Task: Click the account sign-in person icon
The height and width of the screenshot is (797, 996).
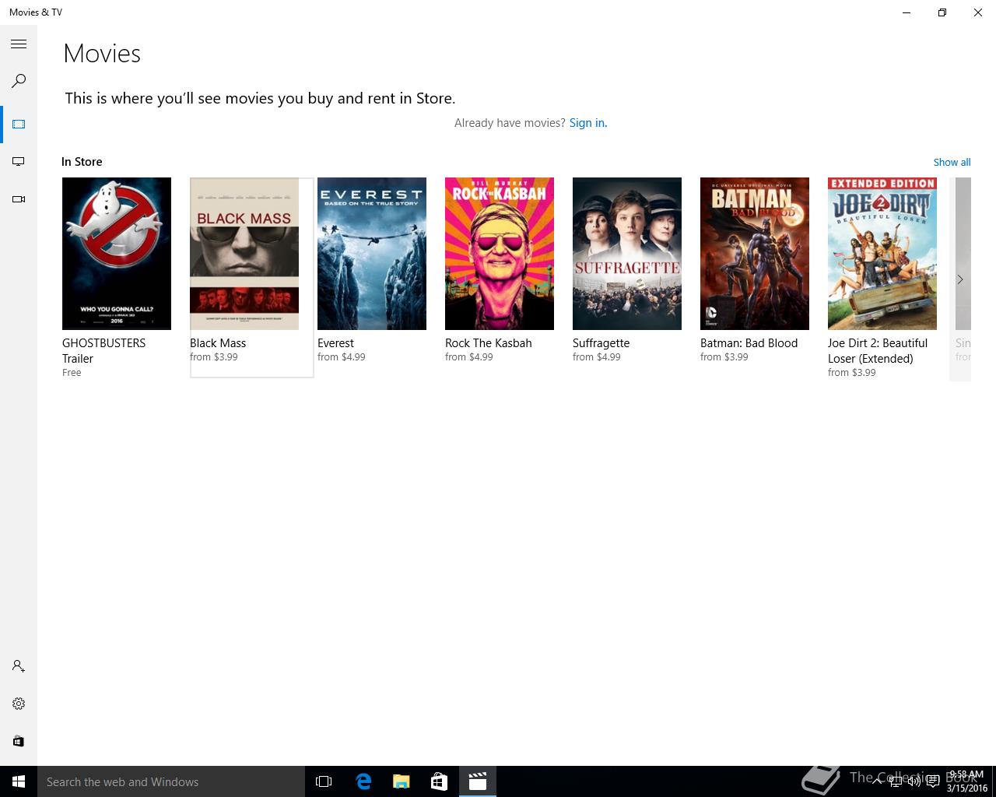Action: (x=19, y=666)
